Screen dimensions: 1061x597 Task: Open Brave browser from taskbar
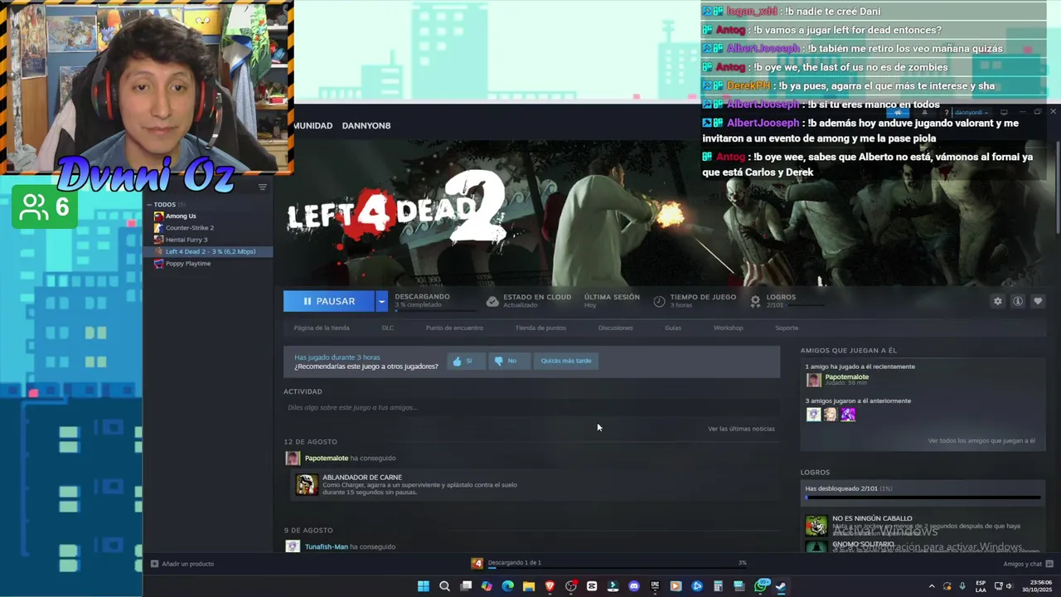[x=550, y=586]
